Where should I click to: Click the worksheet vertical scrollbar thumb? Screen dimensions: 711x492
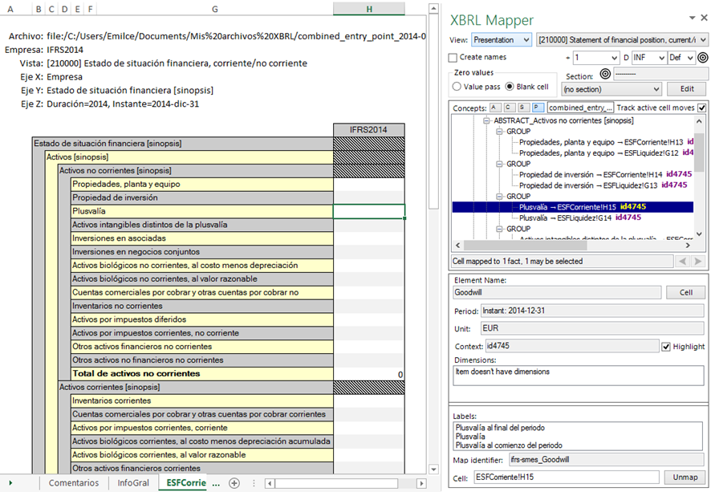click(x=433, y=112)
